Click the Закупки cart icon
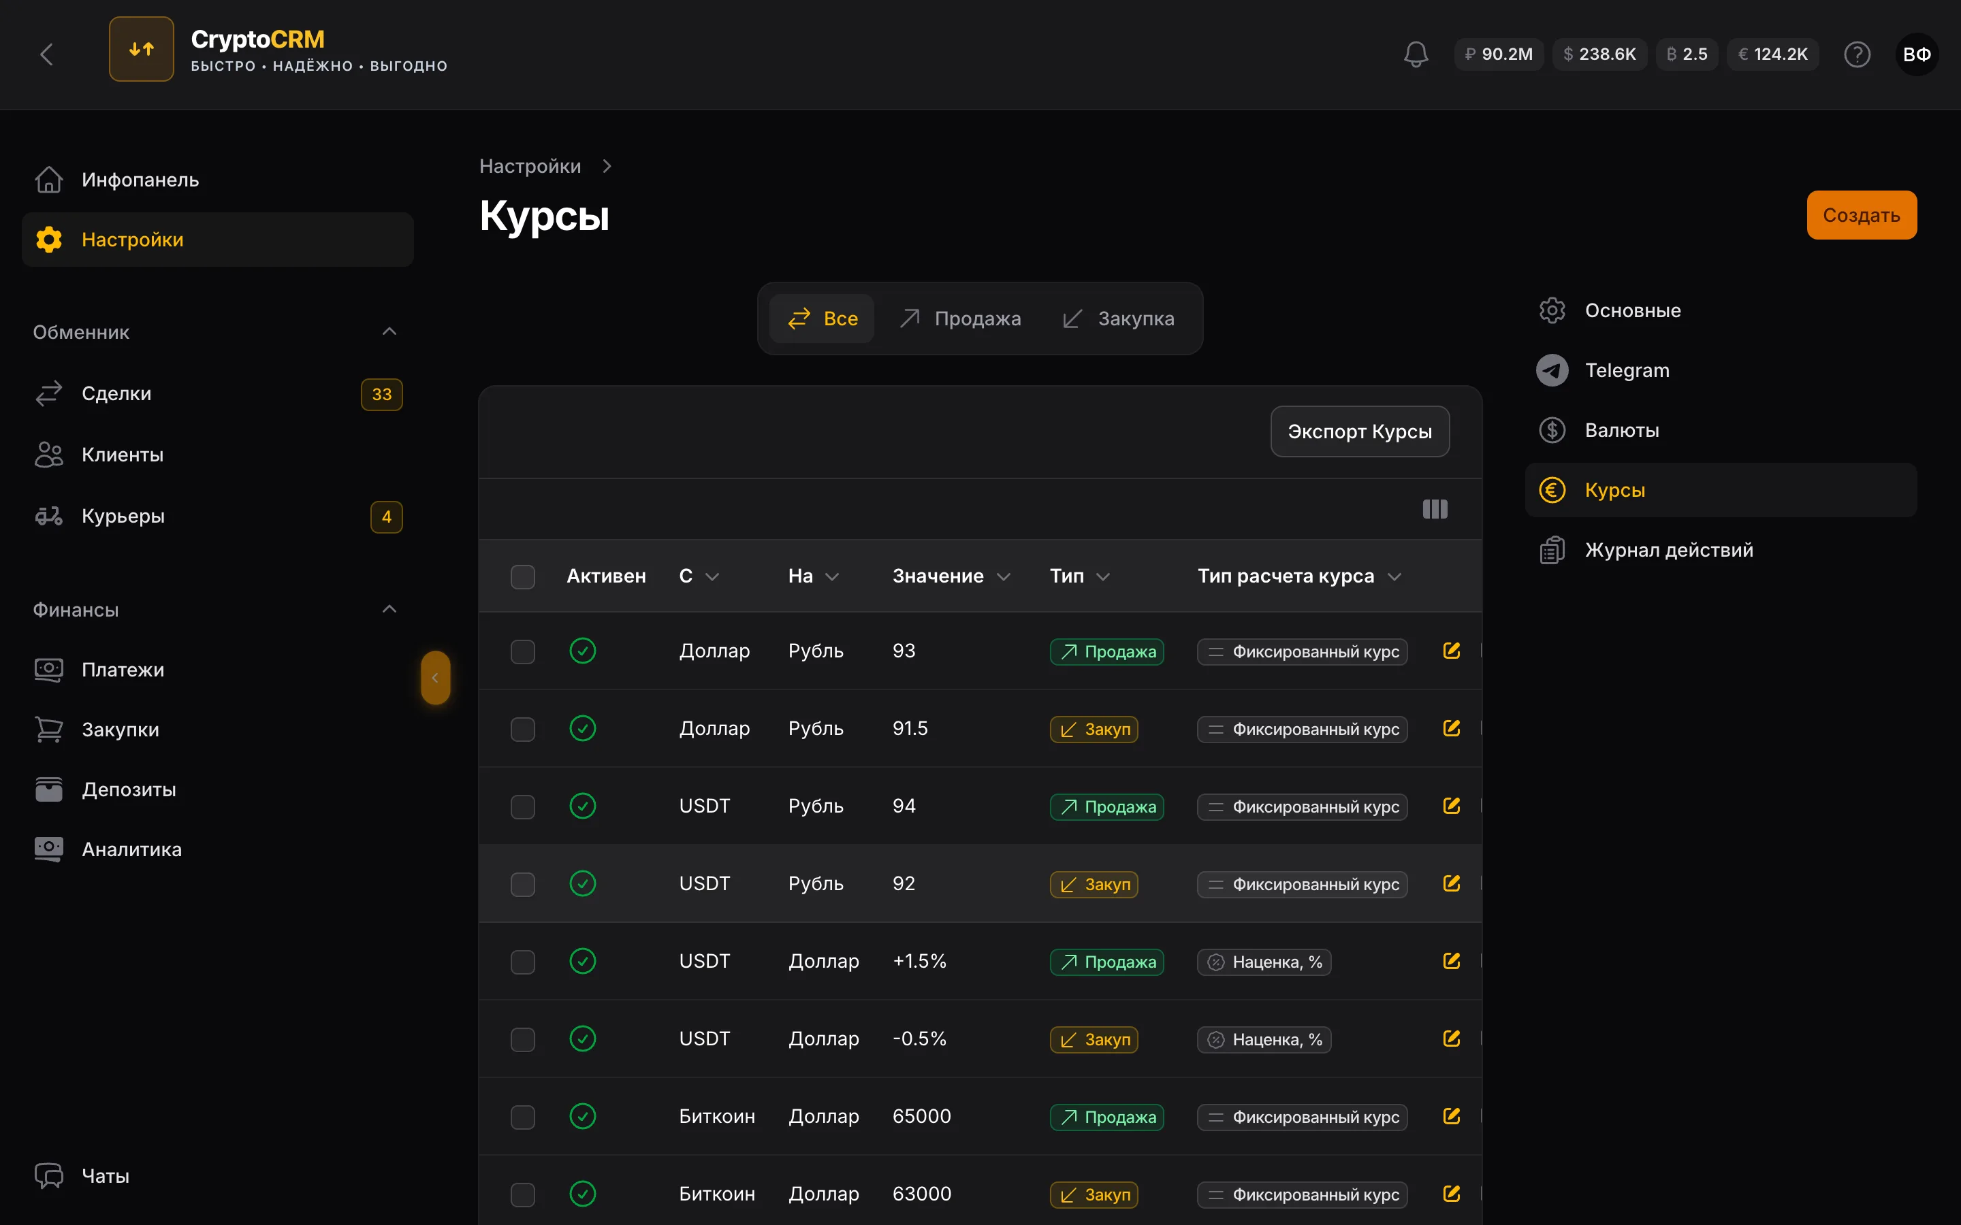The height and width of the screenshot is (1225, 1961). (x=48, y=729)
